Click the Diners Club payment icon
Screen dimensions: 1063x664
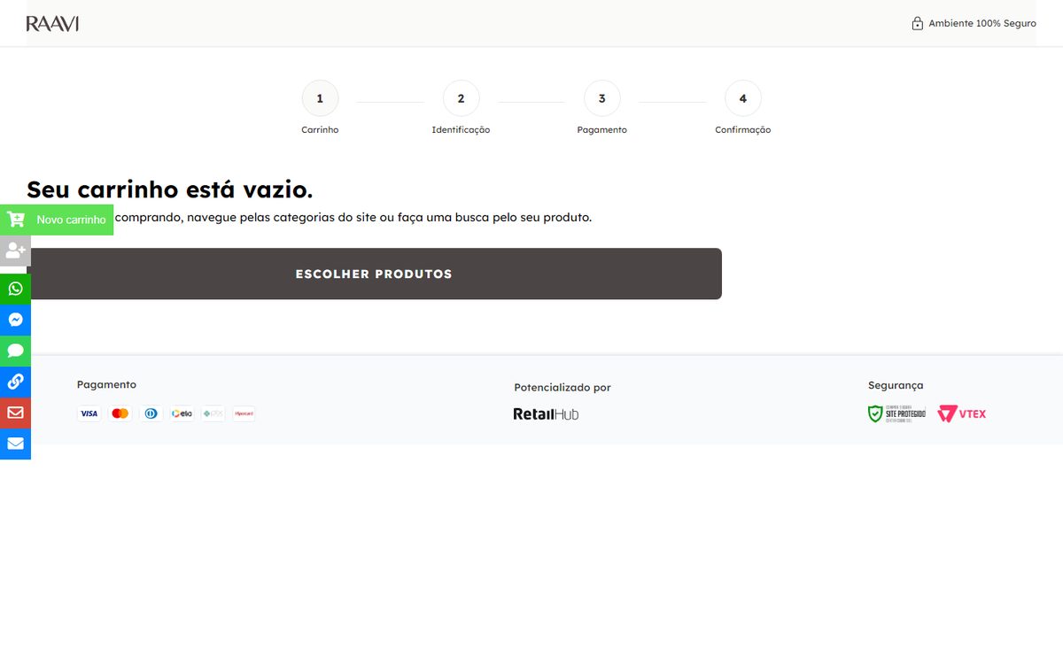[x=151, y=413]
